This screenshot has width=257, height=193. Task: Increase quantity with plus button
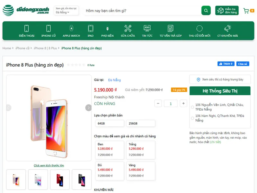[x=183, y=103]
